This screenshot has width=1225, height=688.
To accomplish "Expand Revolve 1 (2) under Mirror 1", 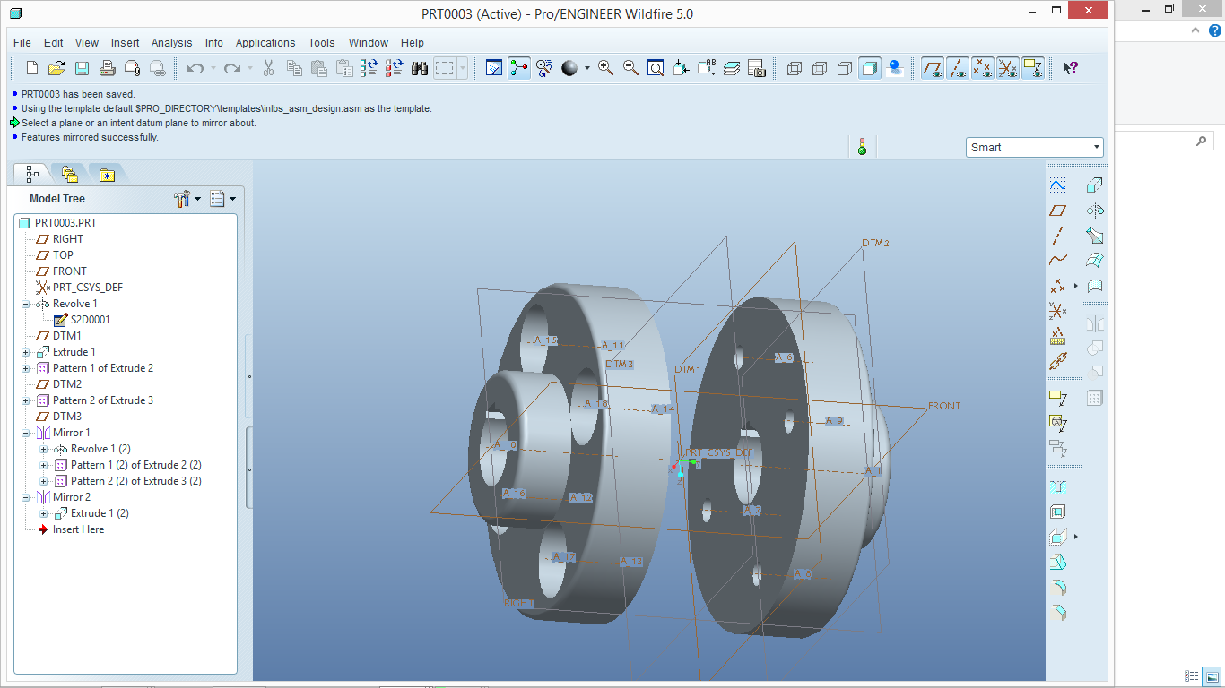I will 44,449.
